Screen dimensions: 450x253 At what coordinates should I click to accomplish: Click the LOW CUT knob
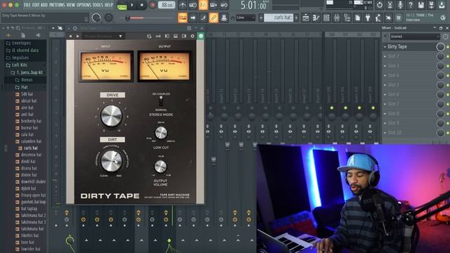(x=161, y=133)
